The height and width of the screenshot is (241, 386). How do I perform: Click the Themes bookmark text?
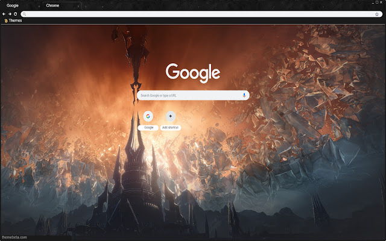[x=15, y=20]
